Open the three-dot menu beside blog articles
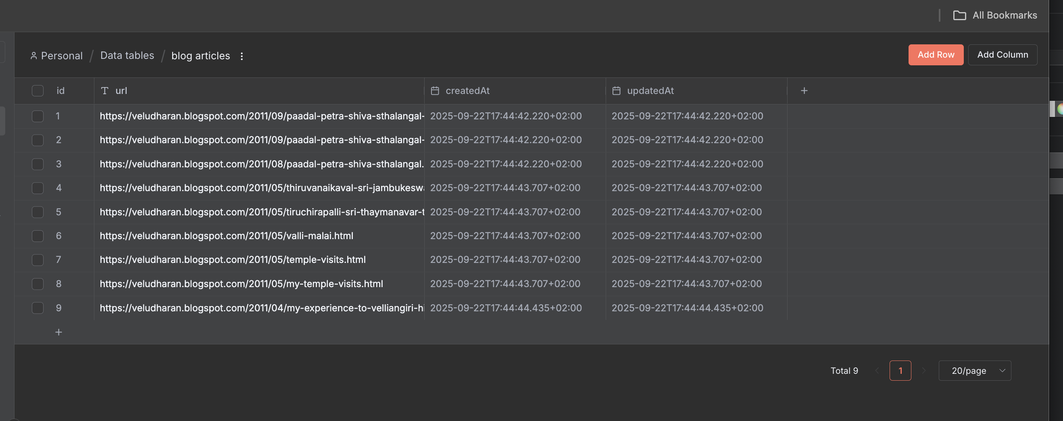Screen dimensions: 1063x421 click(x=242, y=56)
